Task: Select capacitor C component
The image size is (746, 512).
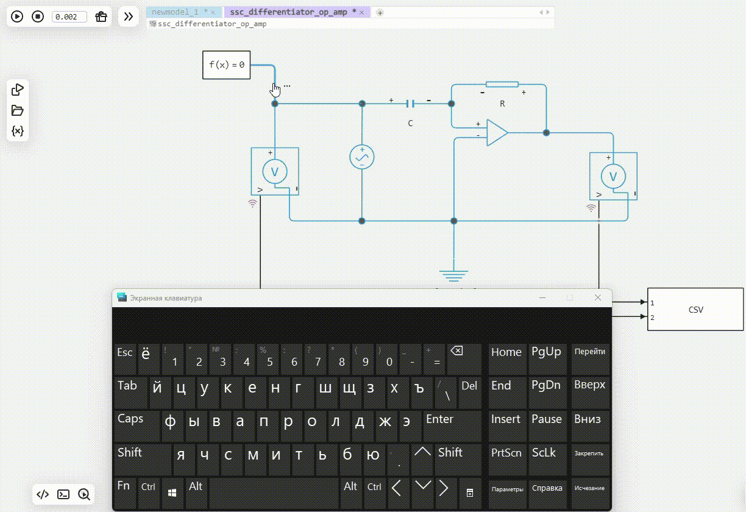Action: pos(410,104)
